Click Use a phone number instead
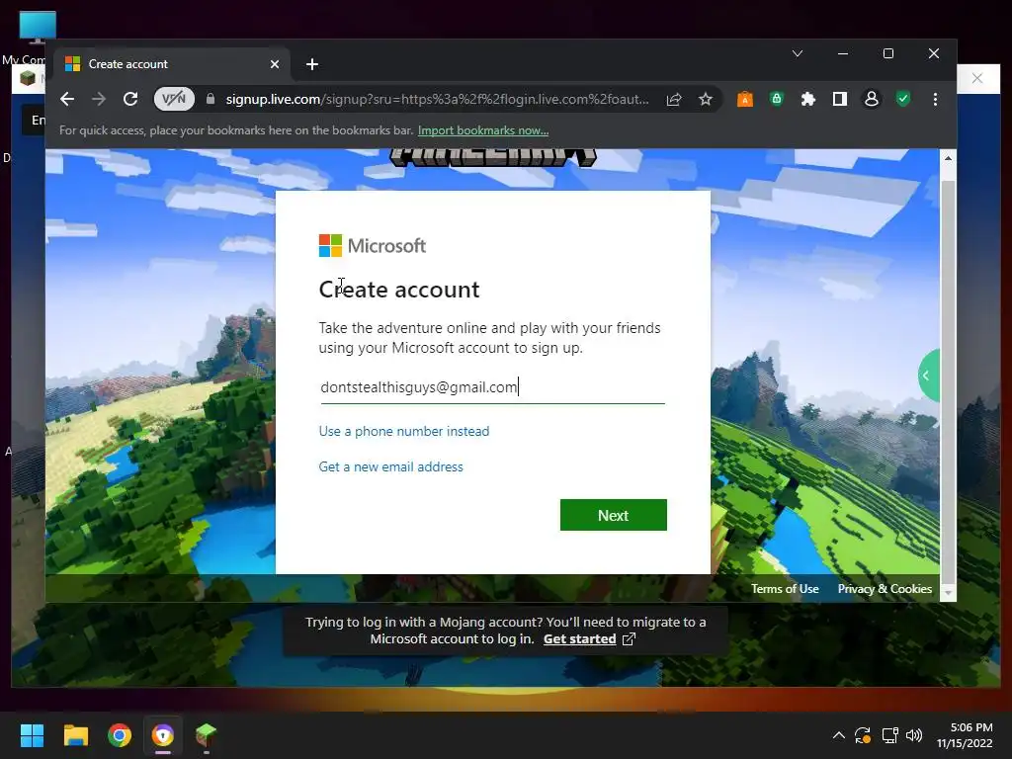This screenshot has height=759, width=1012. click(404, 431)
